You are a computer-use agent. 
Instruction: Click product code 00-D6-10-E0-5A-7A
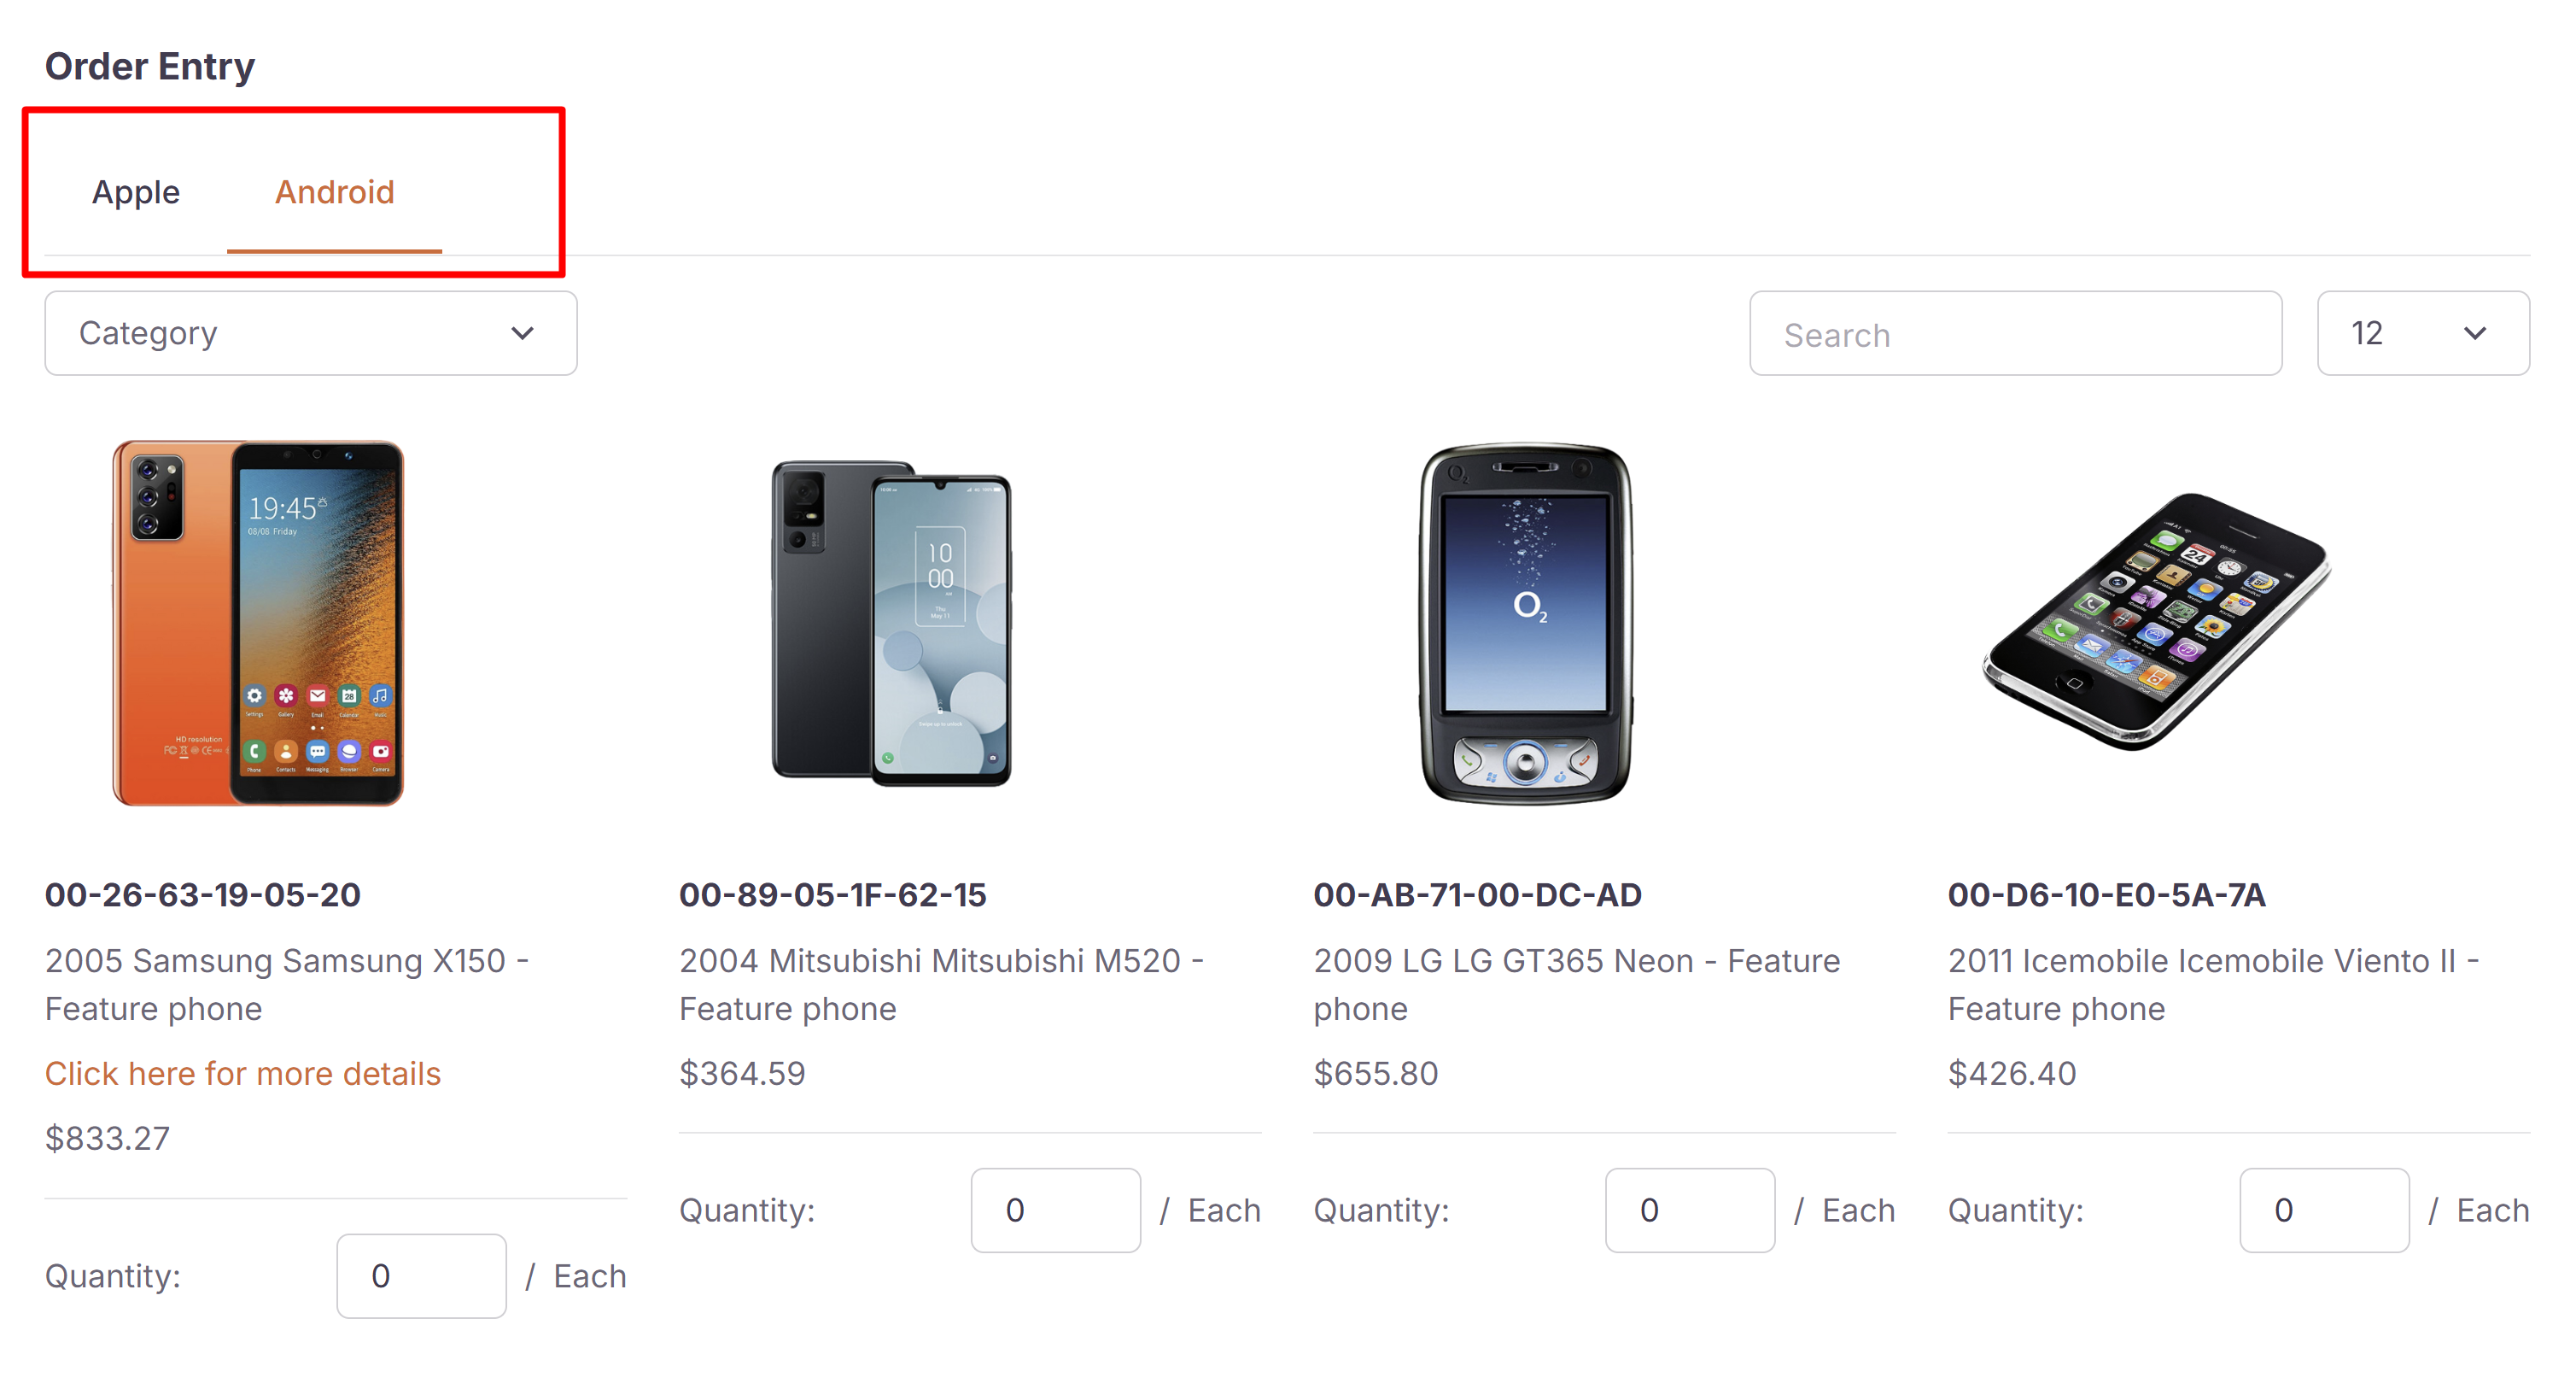click(2106, 894)
